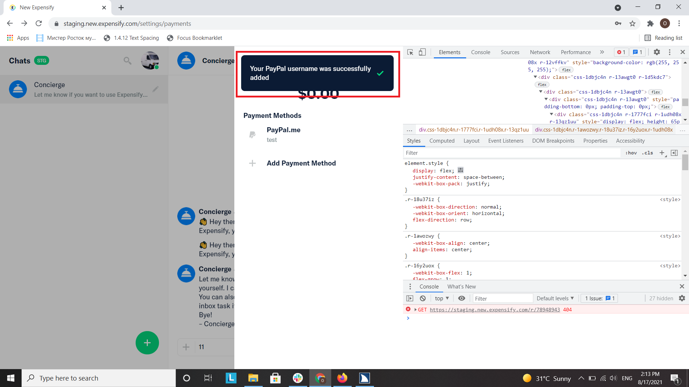Open the Layout tab
Viewport: 689px width, 387px height.
pos(471,141)
